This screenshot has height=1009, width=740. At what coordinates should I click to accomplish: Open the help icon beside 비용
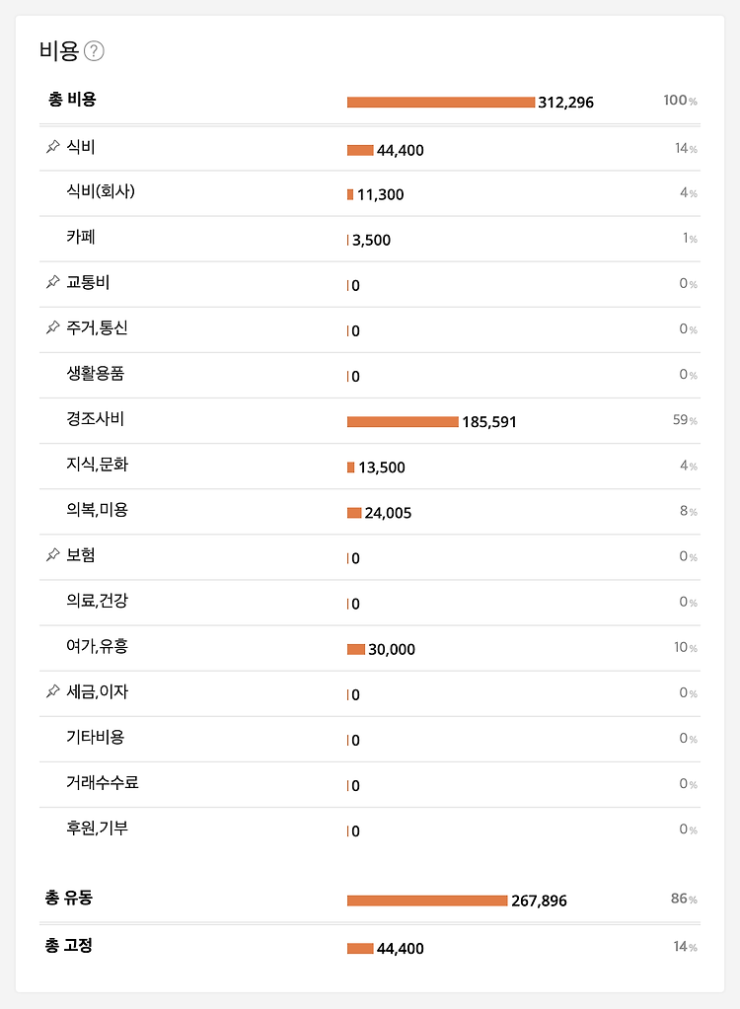[94, 51]
